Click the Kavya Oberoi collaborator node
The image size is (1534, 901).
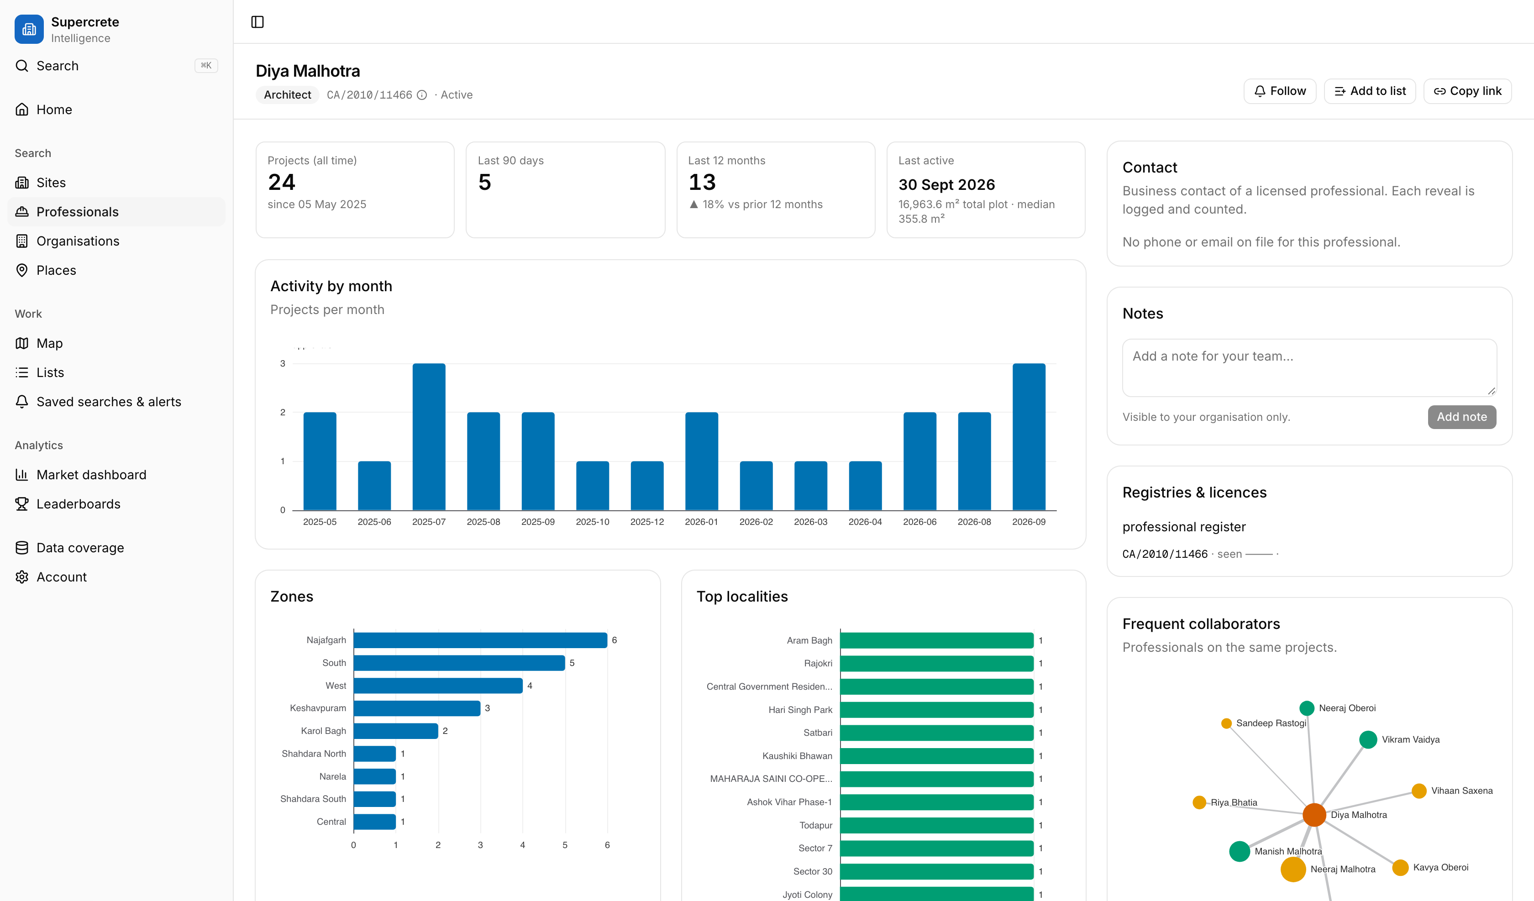pyautogui.click(x=1400, y=868)
